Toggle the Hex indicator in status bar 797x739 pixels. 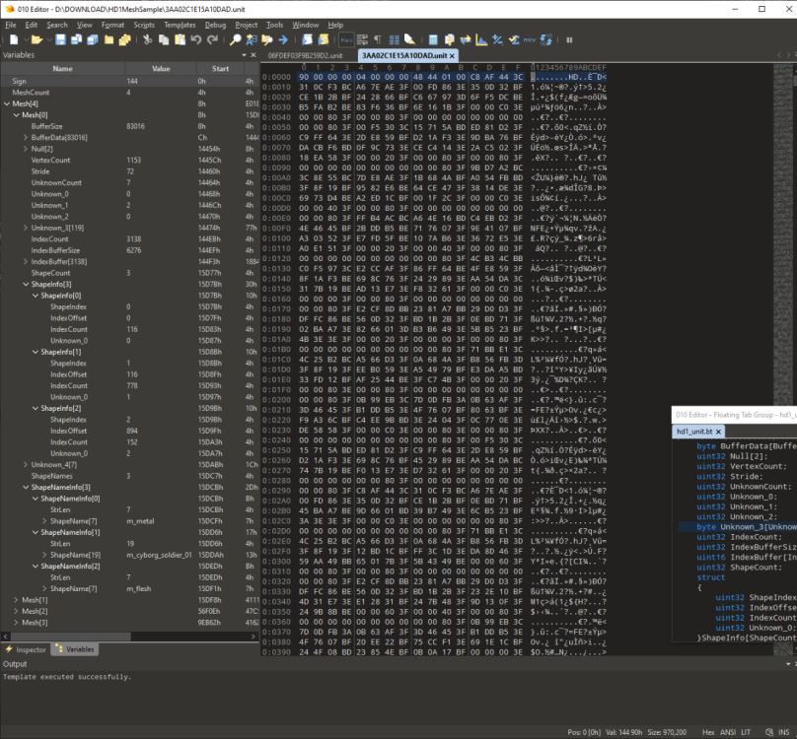[707, 731]
